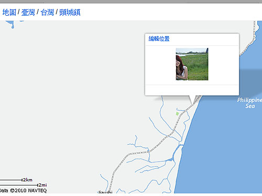Go to the 臺灣 breadcrumb link
Screen dimensions: 262x196
tap(28, 13)
